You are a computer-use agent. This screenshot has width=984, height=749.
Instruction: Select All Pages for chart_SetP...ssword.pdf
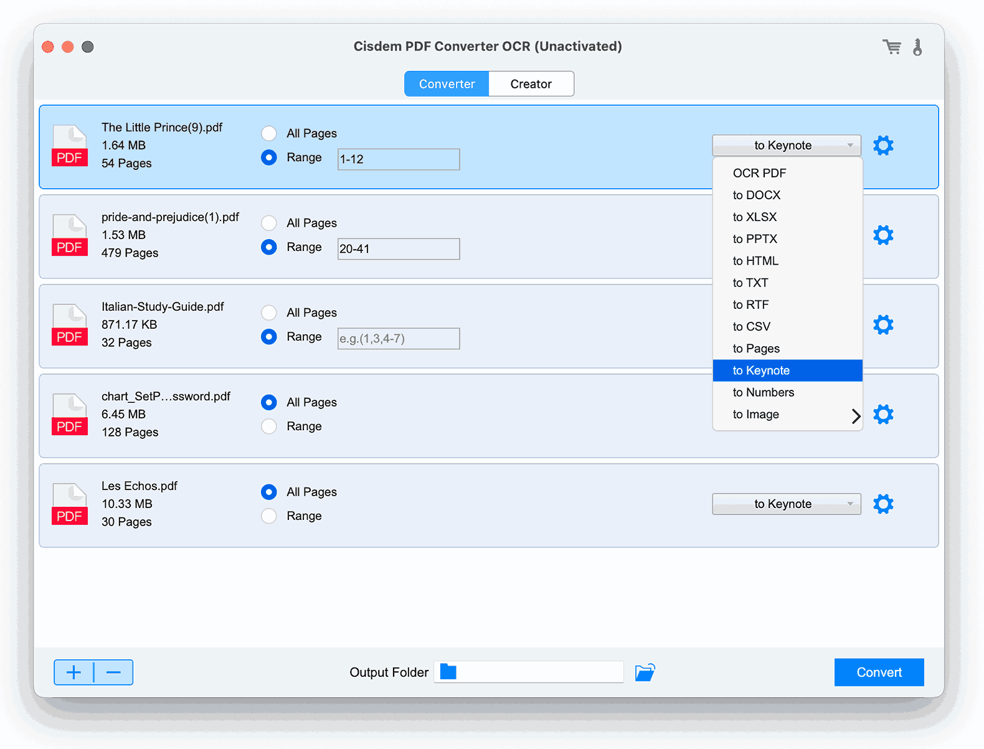[x=269, y=402]
